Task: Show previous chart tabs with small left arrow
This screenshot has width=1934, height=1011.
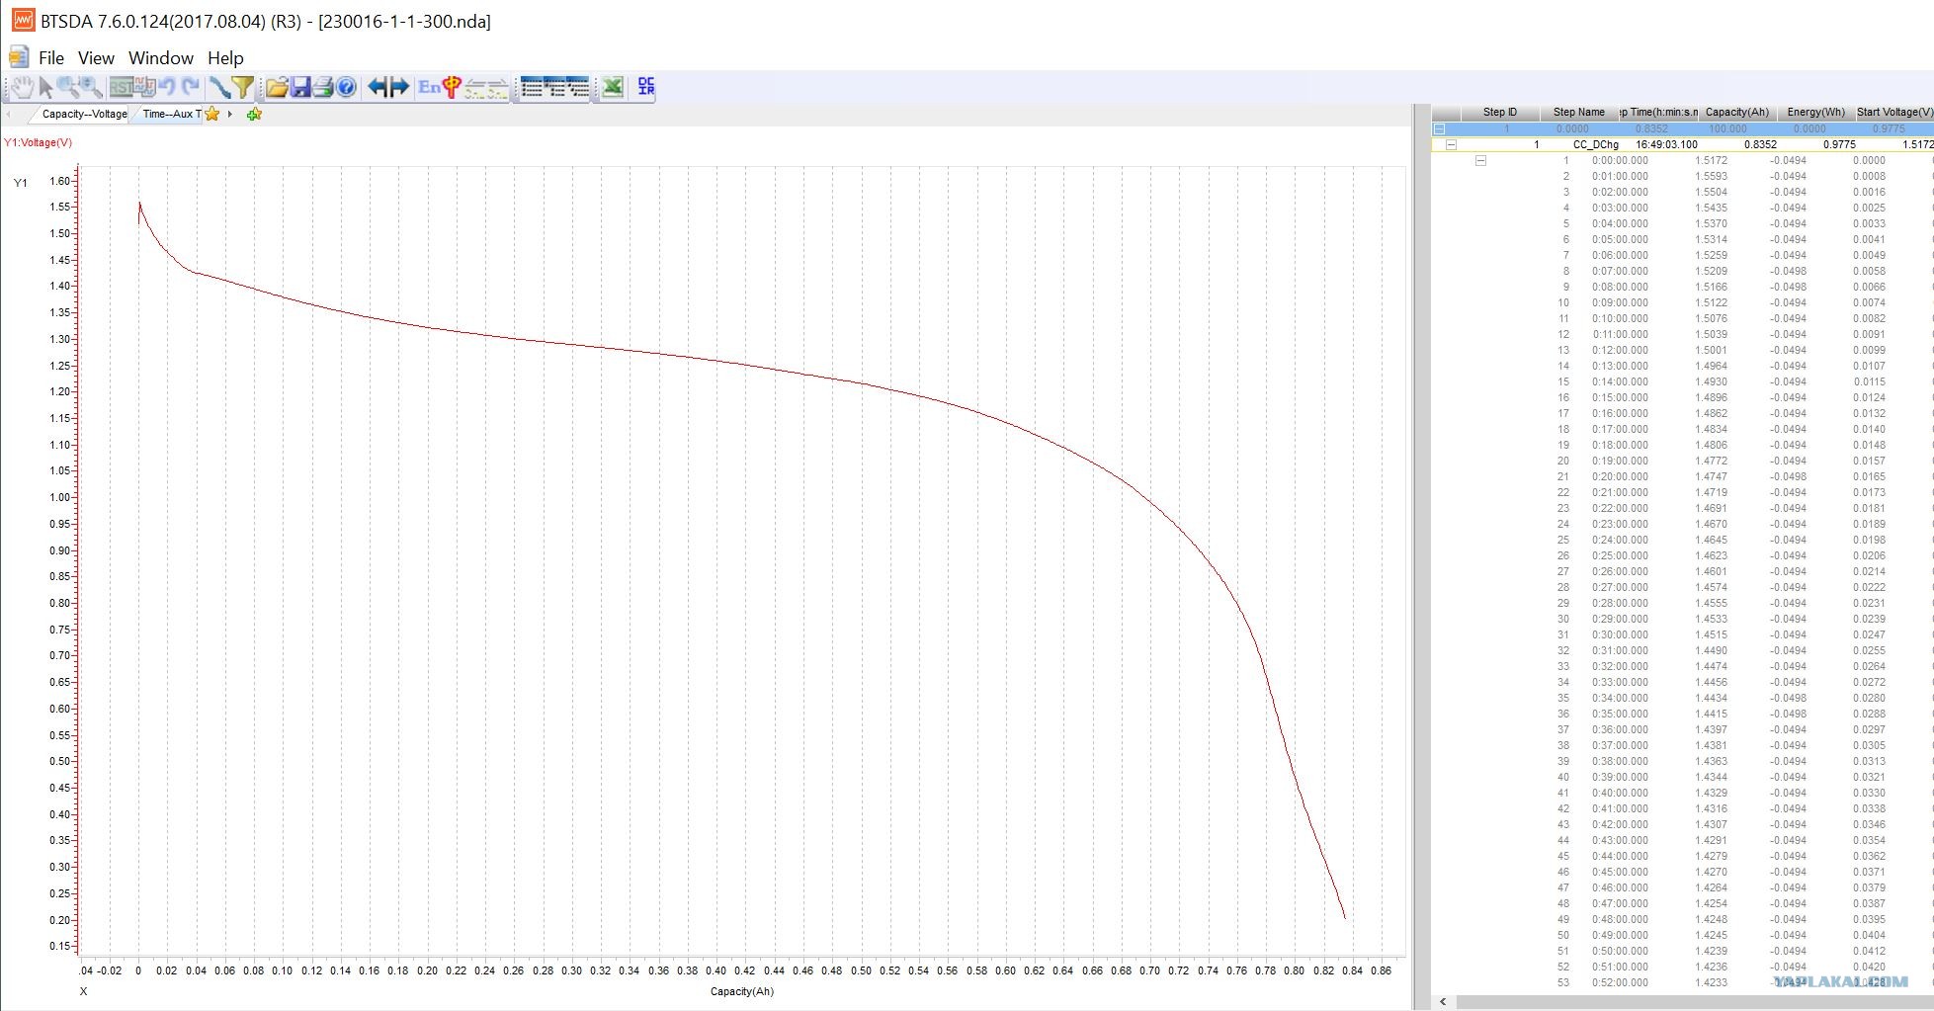Action: point(9,114)
